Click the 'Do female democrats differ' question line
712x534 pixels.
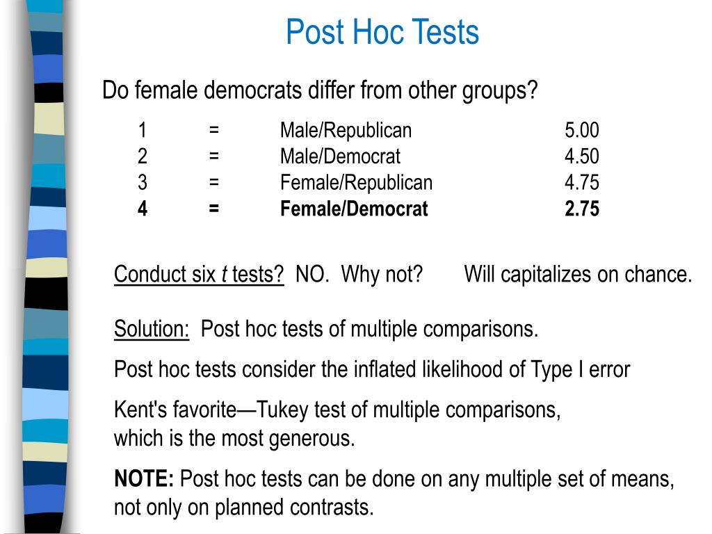320,90
